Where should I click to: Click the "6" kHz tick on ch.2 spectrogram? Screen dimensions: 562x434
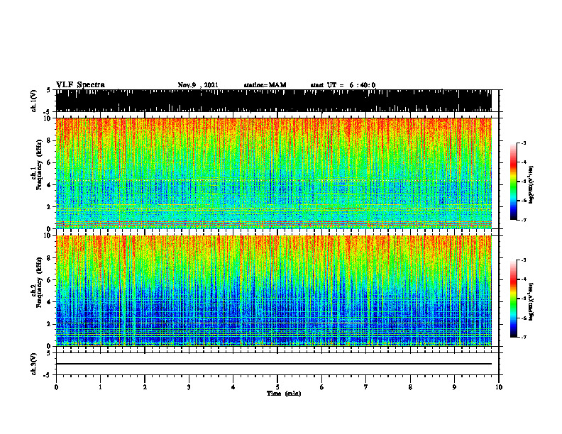pyautogui.click(x=49, y=280)
